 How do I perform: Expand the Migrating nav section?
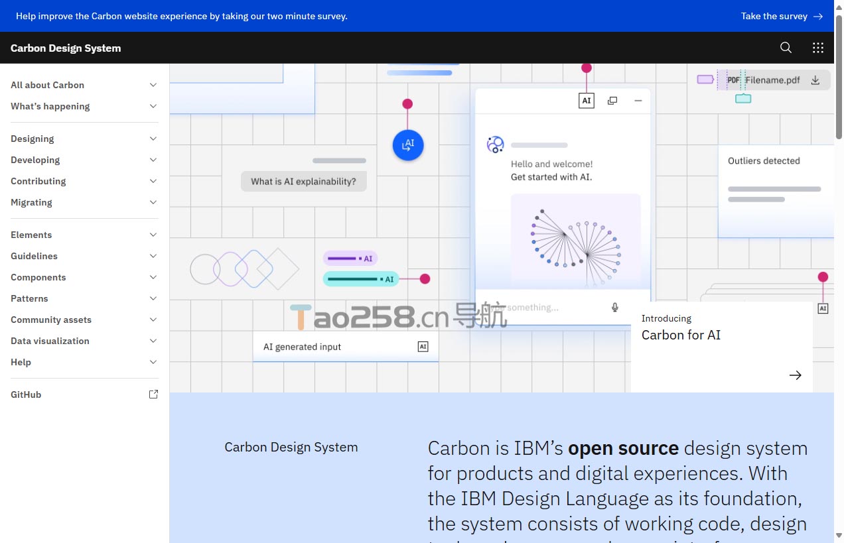84,202
